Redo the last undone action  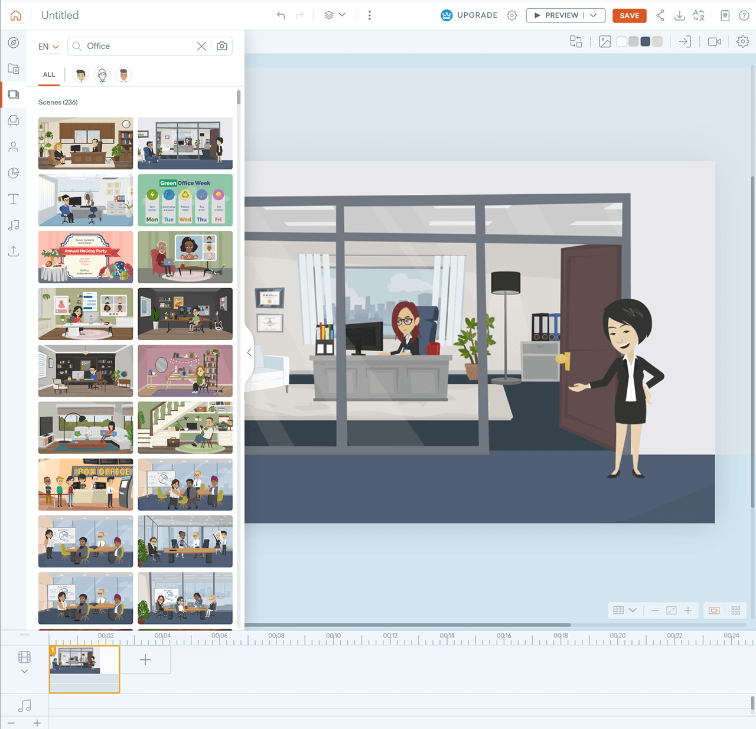tap(299, 15)
